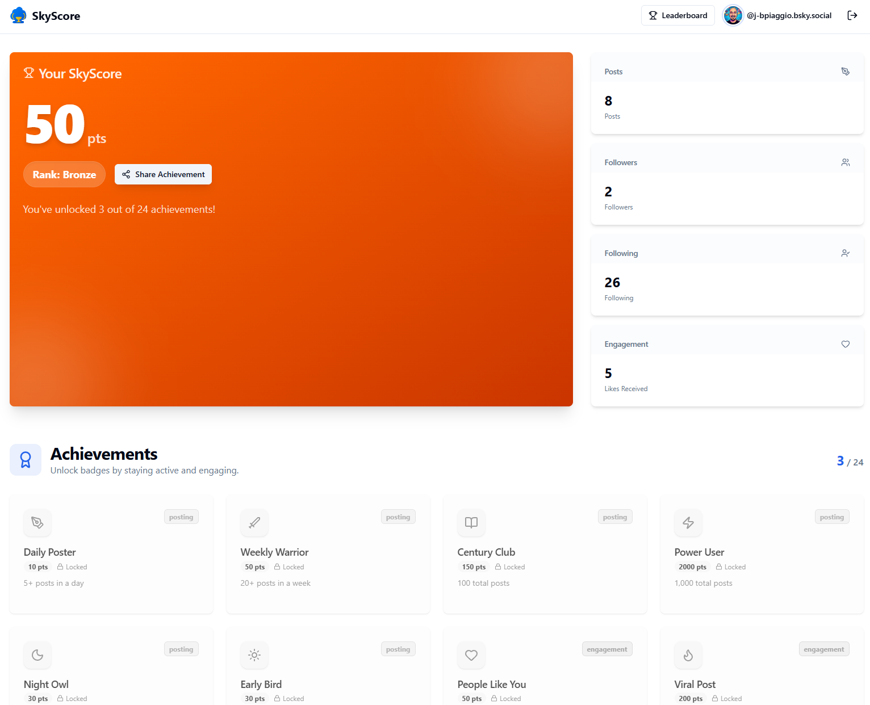Viewport: 870px width, 705px height.
Task: Open the @j-bpiaggio.bsky.social profile avatar
Action: [x=733, y=15]
